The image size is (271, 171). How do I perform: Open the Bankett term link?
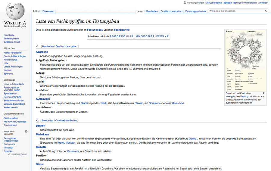(x=41, y=126)
